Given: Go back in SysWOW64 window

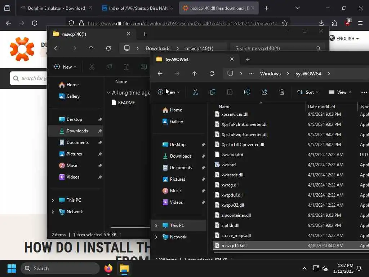Looking at the screenshot, I should coord(160,74).
